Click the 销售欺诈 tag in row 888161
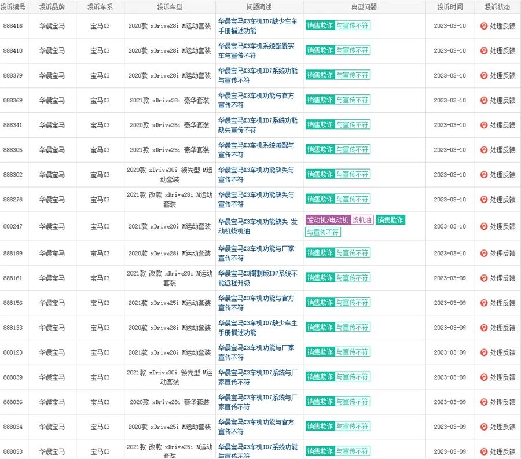521x459 pixels. [320, 278]
